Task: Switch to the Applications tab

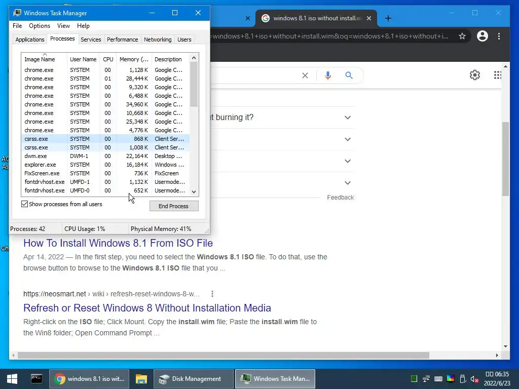Action: (30, 40)
